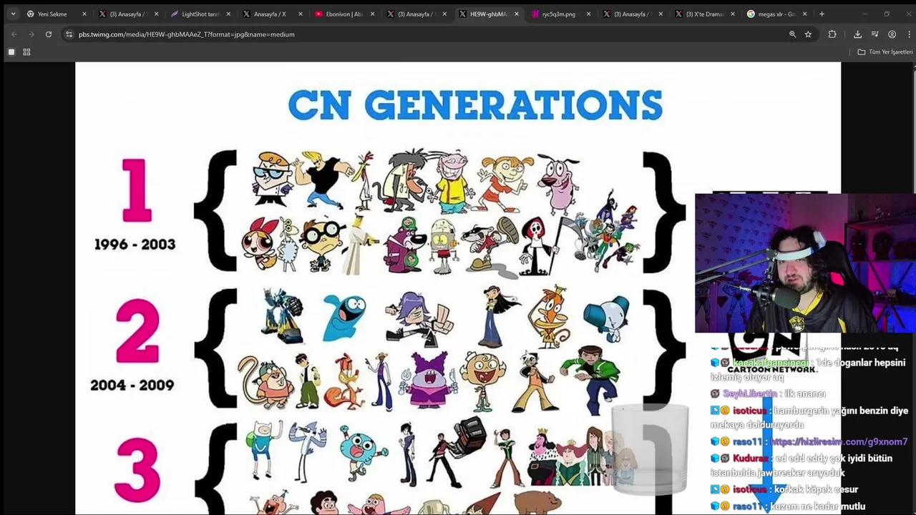The image size is (916, 515).
Task: Click the white square bookmark icon
Action: point(11,52)
